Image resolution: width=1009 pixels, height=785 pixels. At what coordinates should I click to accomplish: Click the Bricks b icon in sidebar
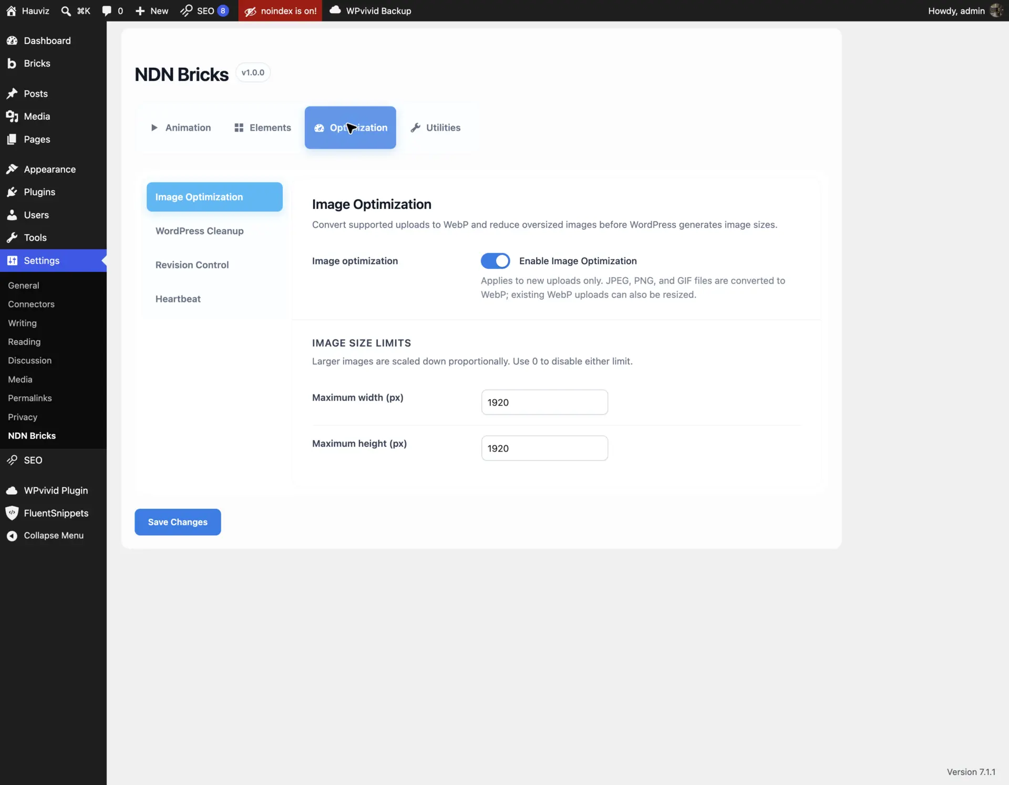(x=12, y=64)
